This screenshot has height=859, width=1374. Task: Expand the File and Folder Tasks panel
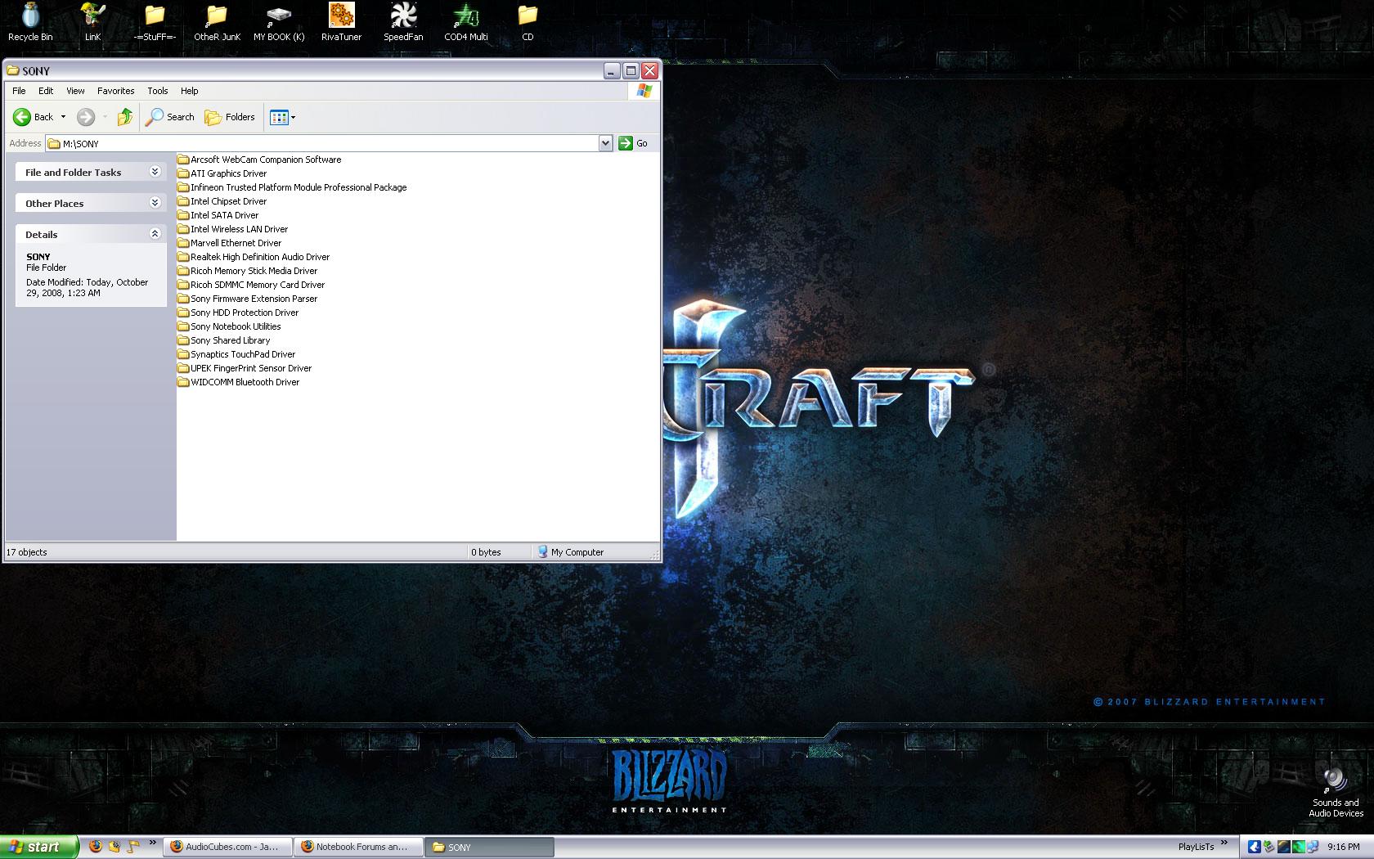point(155,172)
